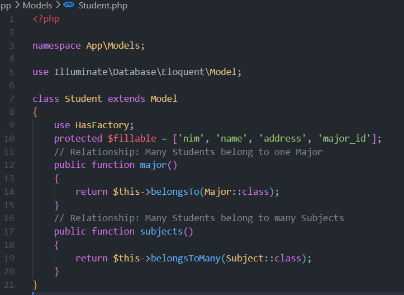Screen dimensions: 404x295
Task: Click the 'nim' string in fillable array
Action: tap(191, 139)
